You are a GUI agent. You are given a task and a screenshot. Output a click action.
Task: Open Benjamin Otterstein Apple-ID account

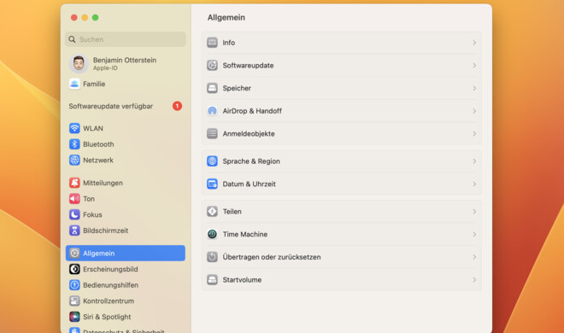[x=125, y=63]
